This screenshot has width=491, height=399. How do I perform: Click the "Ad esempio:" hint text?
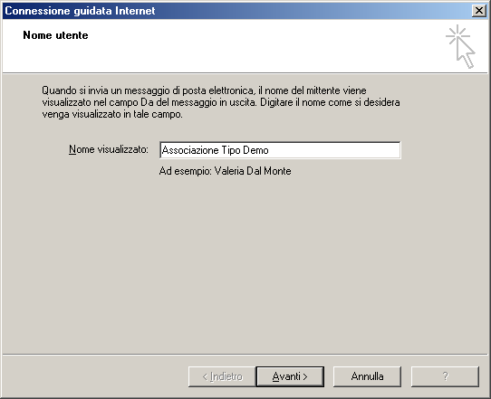[186, 171]
